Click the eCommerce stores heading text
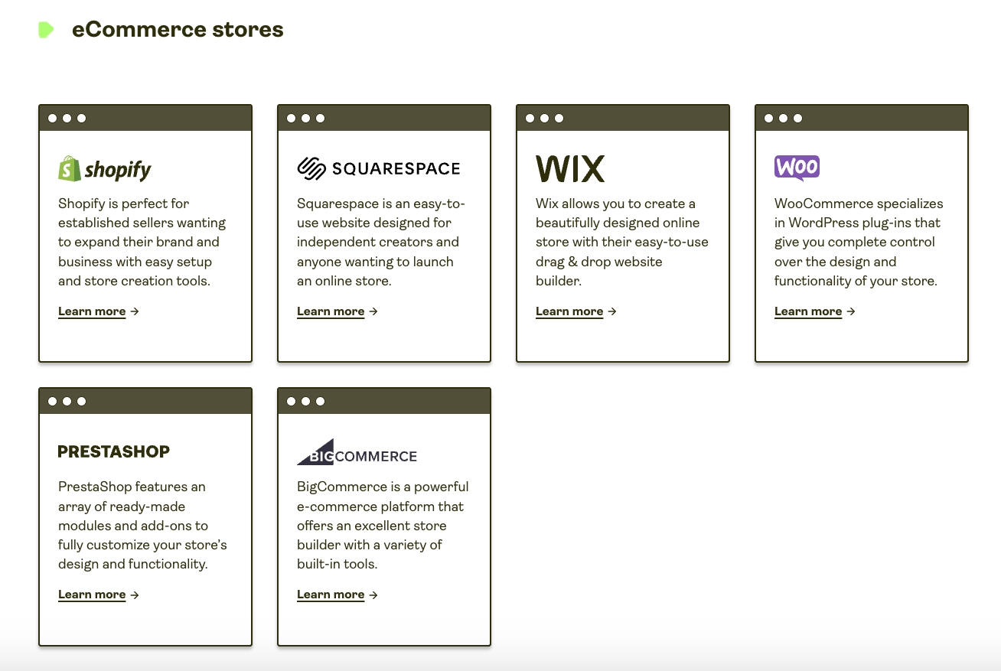Viewport: 1001px width, 671px height. click(x=178, y=29)
